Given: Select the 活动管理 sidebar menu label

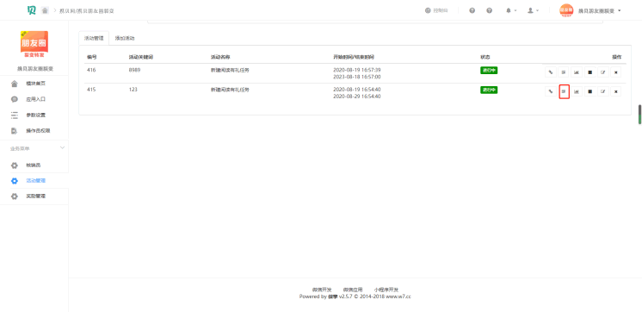Looking at the screenshot, I should [36, 181].
